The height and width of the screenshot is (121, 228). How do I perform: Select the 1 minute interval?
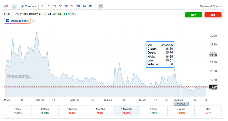coord(42,6)
